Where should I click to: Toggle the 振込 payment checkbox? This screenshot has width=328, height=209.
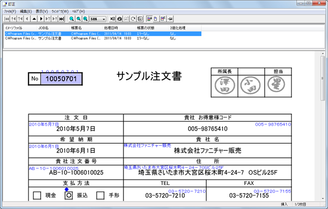69,195
